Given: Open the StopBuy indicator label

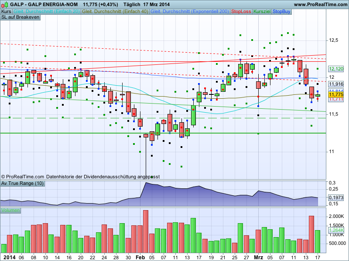Looking at the screenshot, I should click(281, 12).
